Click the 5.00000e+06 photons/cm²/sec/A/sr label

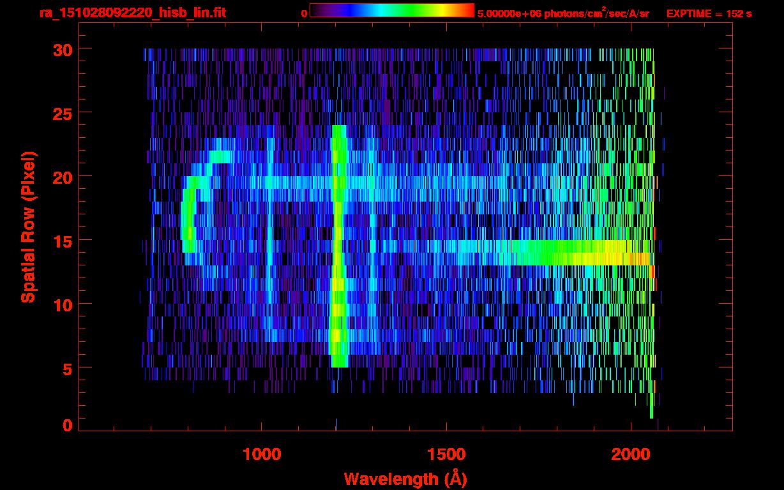[563, 13]
